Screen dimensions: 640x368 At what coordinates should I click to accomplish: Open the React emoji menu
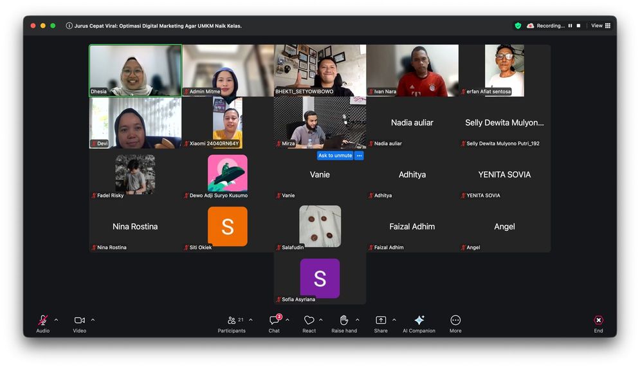click(x=309, y=320)
